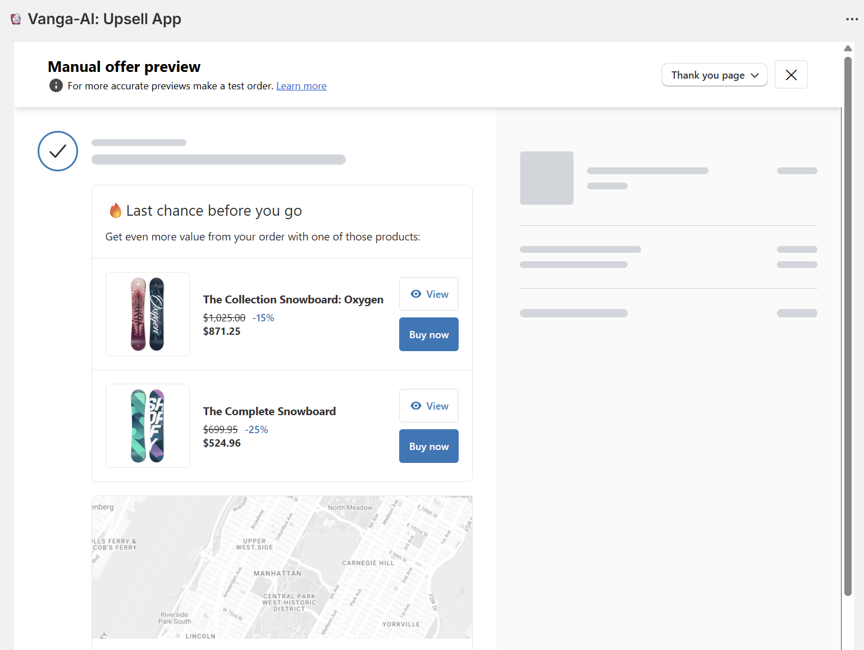
Task: Open the three-dot more options menu
Action: click(x=852, y=19)
